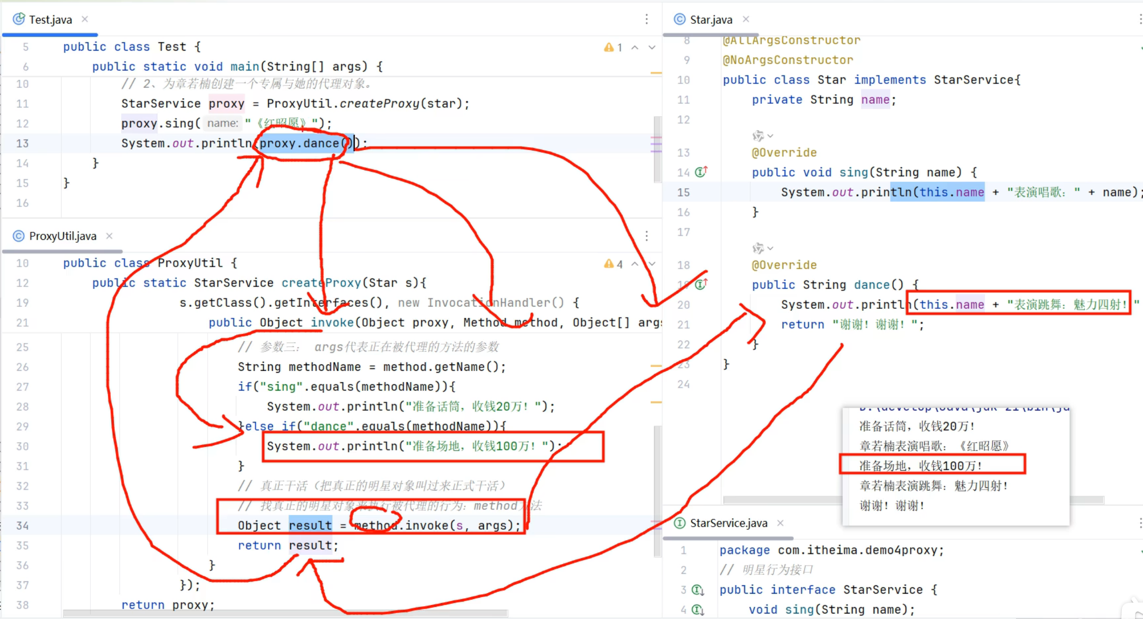Click StarService.java interface icon in tab
Viewport: 1143px width, 619px height.
pyautogui.click(x=680, y=523)
